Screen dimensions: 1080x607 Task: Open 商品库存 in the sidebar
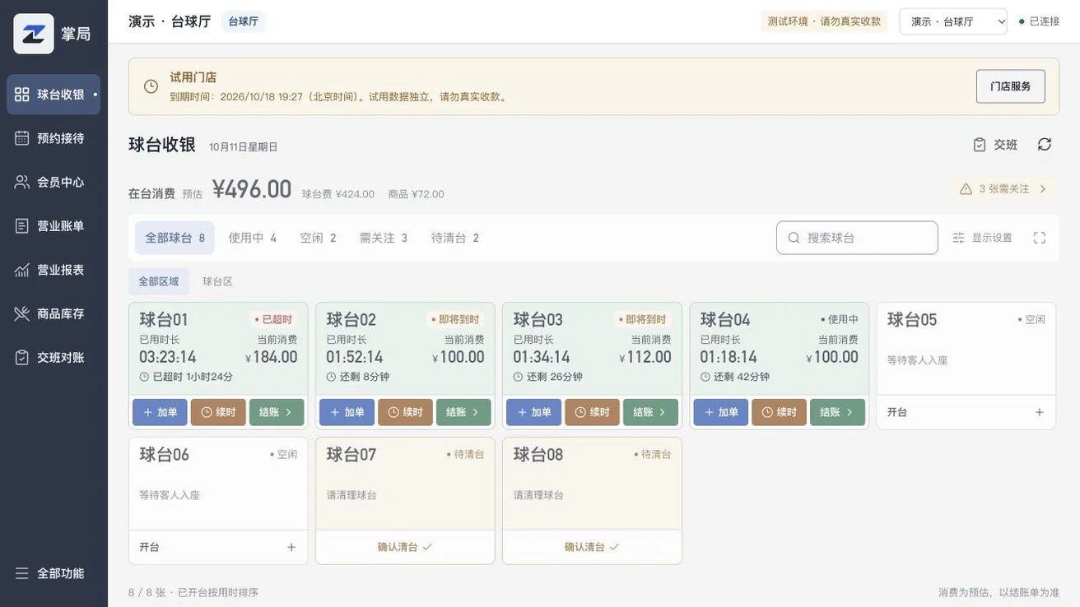[x=54, y=313]
